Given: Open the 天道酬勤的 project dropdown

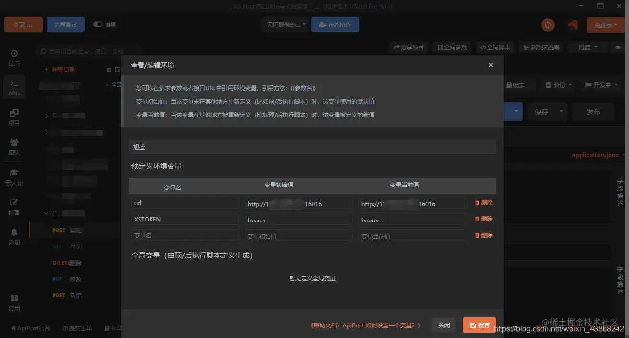Looking at the screenshot, I should pyautogui.click(x=286, y=24).
